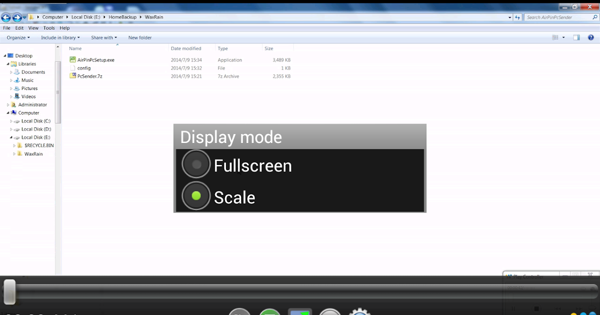
Task: Click the config file icon
Action: pos(72,68)
